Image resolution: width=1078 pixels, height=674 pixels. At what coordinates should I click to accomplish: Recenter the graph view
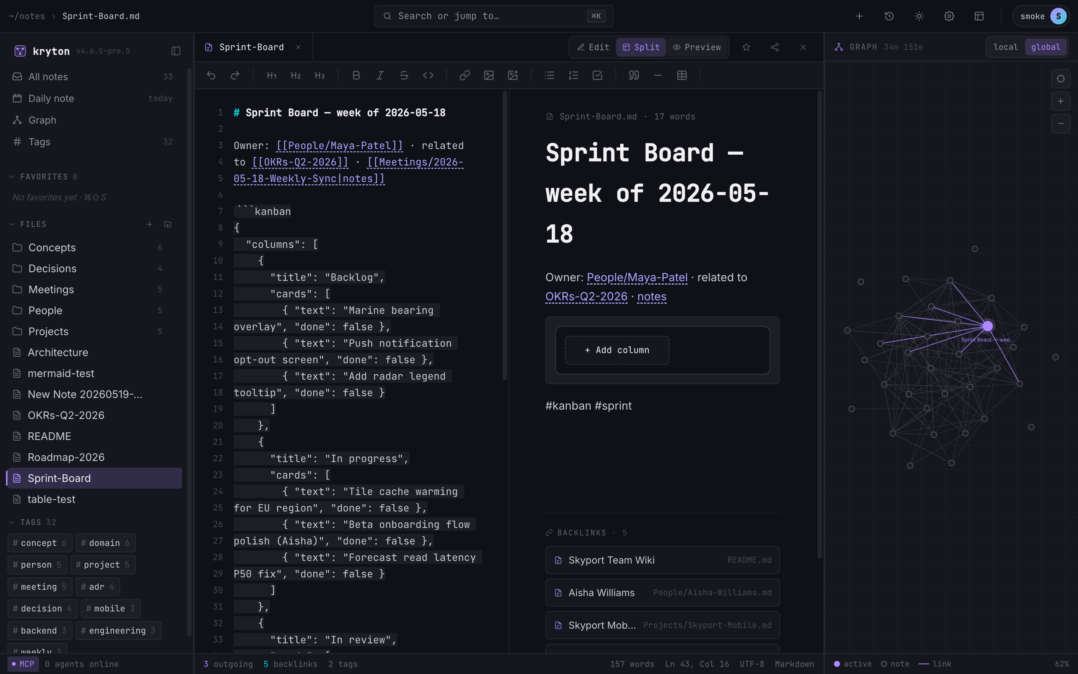[1061, 79]
